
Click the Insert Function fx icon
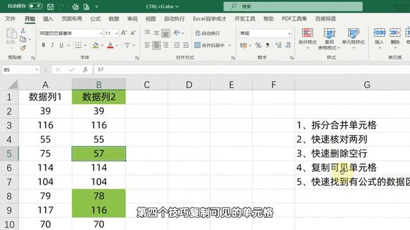coord(85,70)
